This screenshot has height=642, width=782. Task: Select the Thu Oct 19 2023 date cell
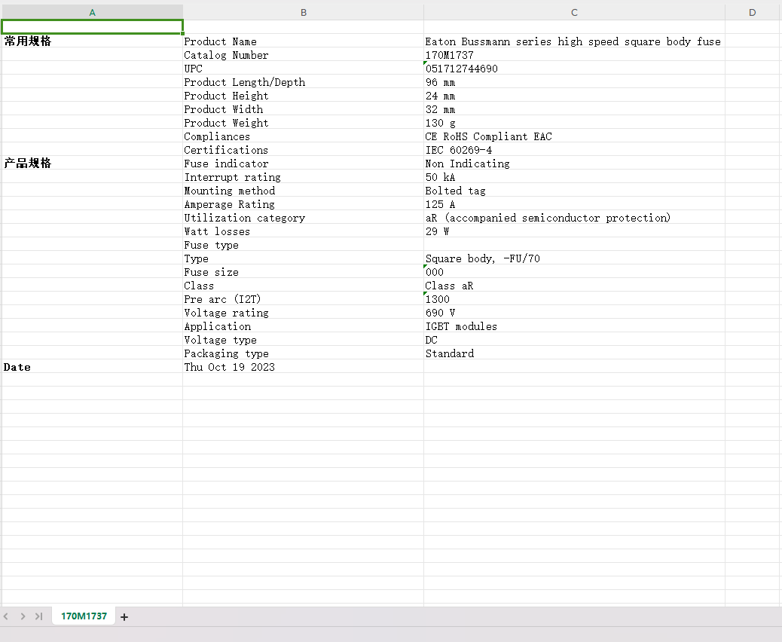coord(303,367)
